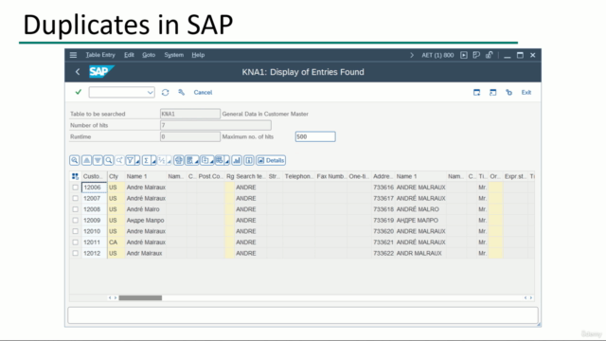This screenshot has height=341, width=606.
Task: Click the Print icon in grid toolbar
Action: point(179,160)
